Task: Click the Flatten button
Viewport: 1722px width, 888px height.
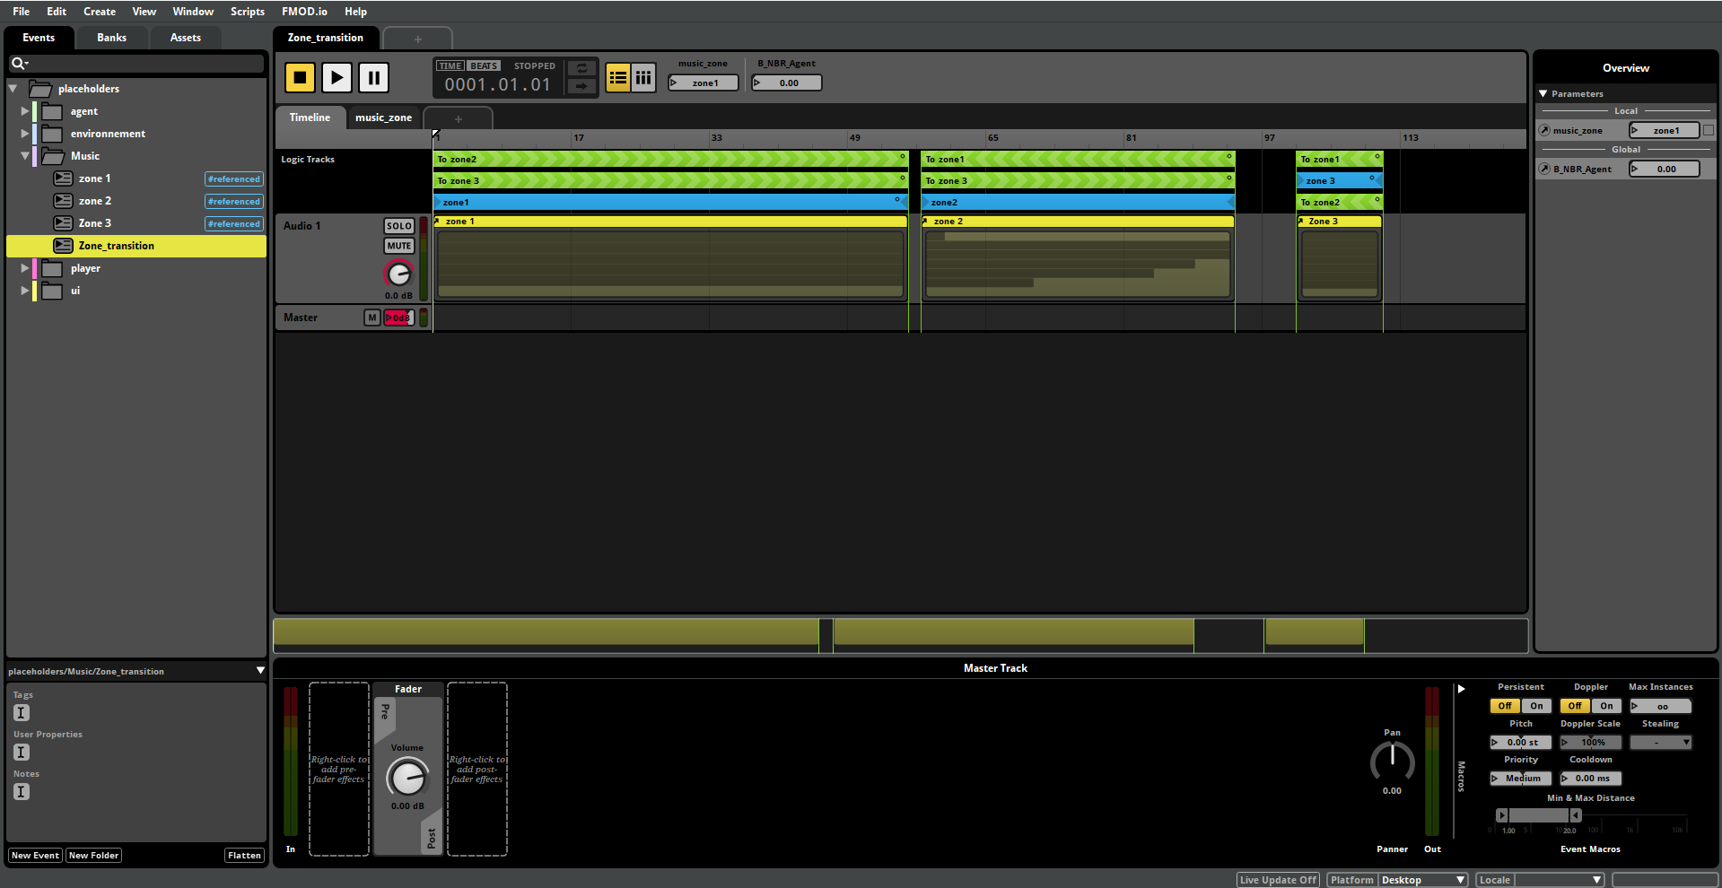Action: point(244,856)
